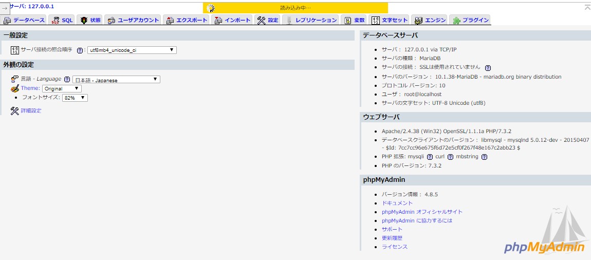Open the 文字セット tab
Screen dimensions: 591x260
[x=390, y=21]
